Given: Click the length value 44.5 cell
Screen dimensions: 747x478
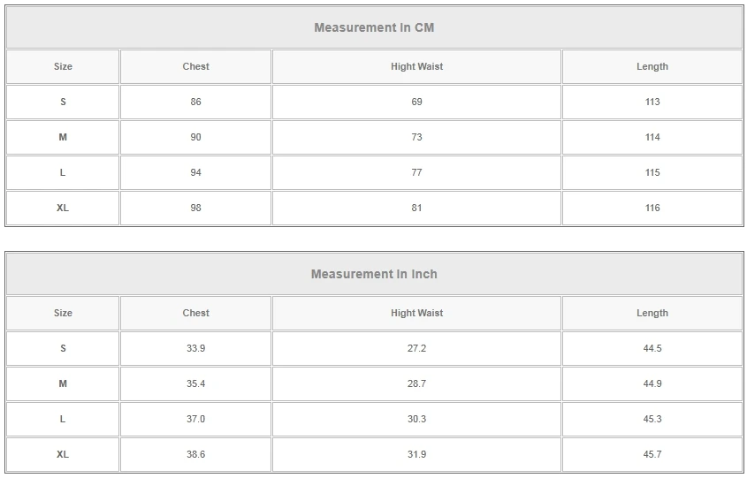Looking at the screenshot, I should pyautogui.click(x=652, y=348).
